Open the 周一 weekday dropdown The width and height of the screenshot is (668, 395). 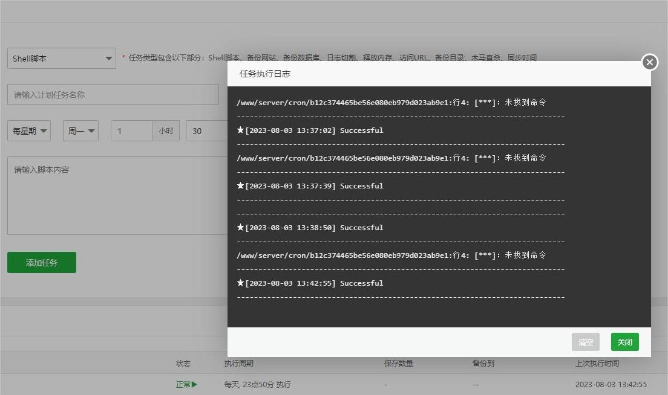(x=80, y=131)
